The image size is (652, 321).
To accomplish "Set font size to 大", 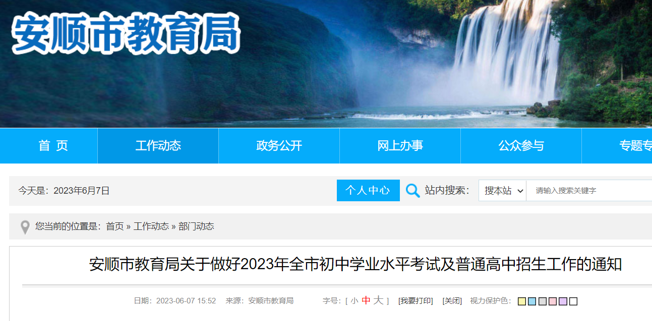I will tap(378, 300).
